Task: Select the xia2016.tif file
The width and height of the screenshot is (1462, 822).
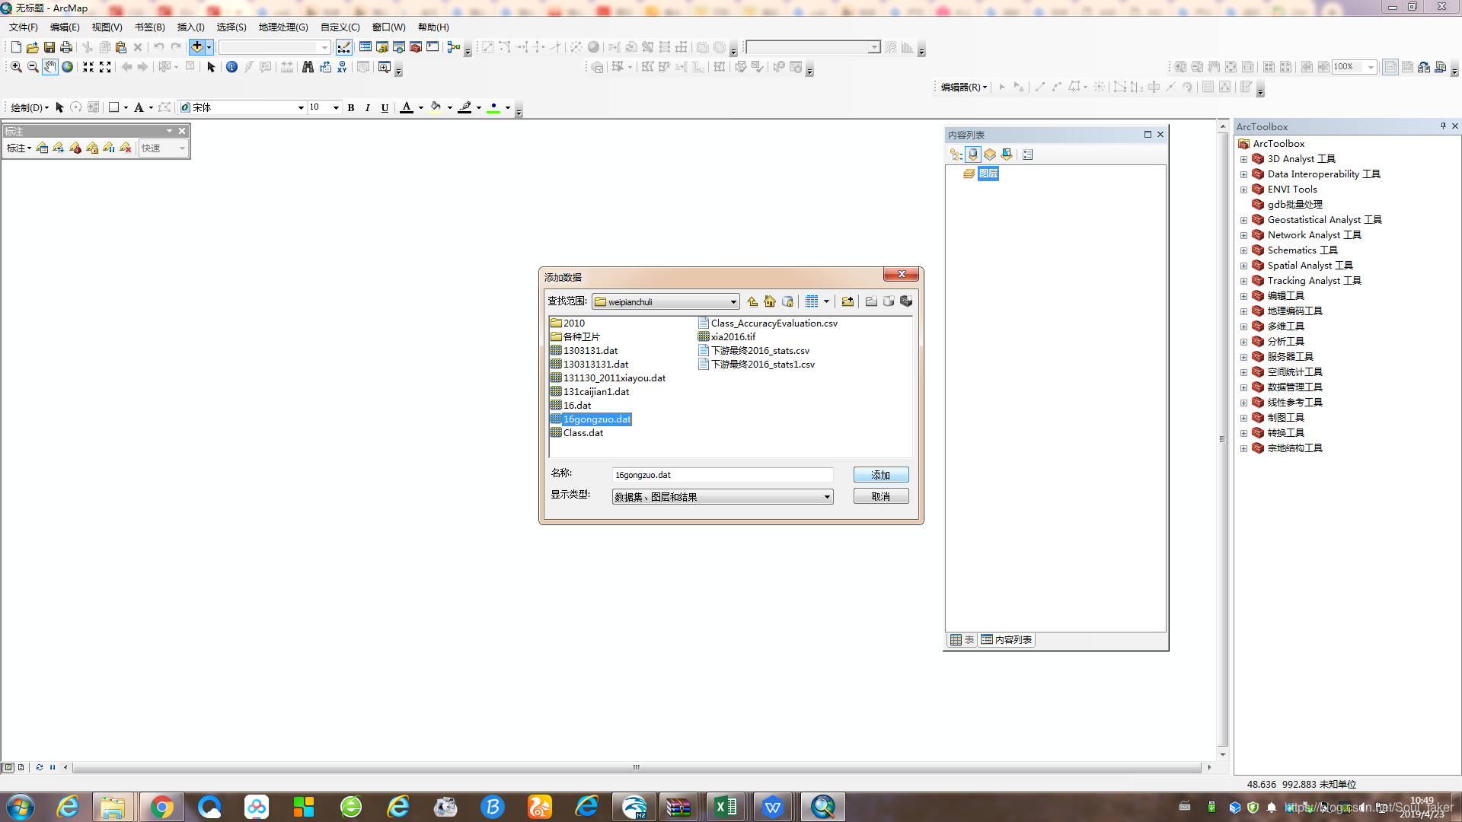Action: tap(733, 337)
